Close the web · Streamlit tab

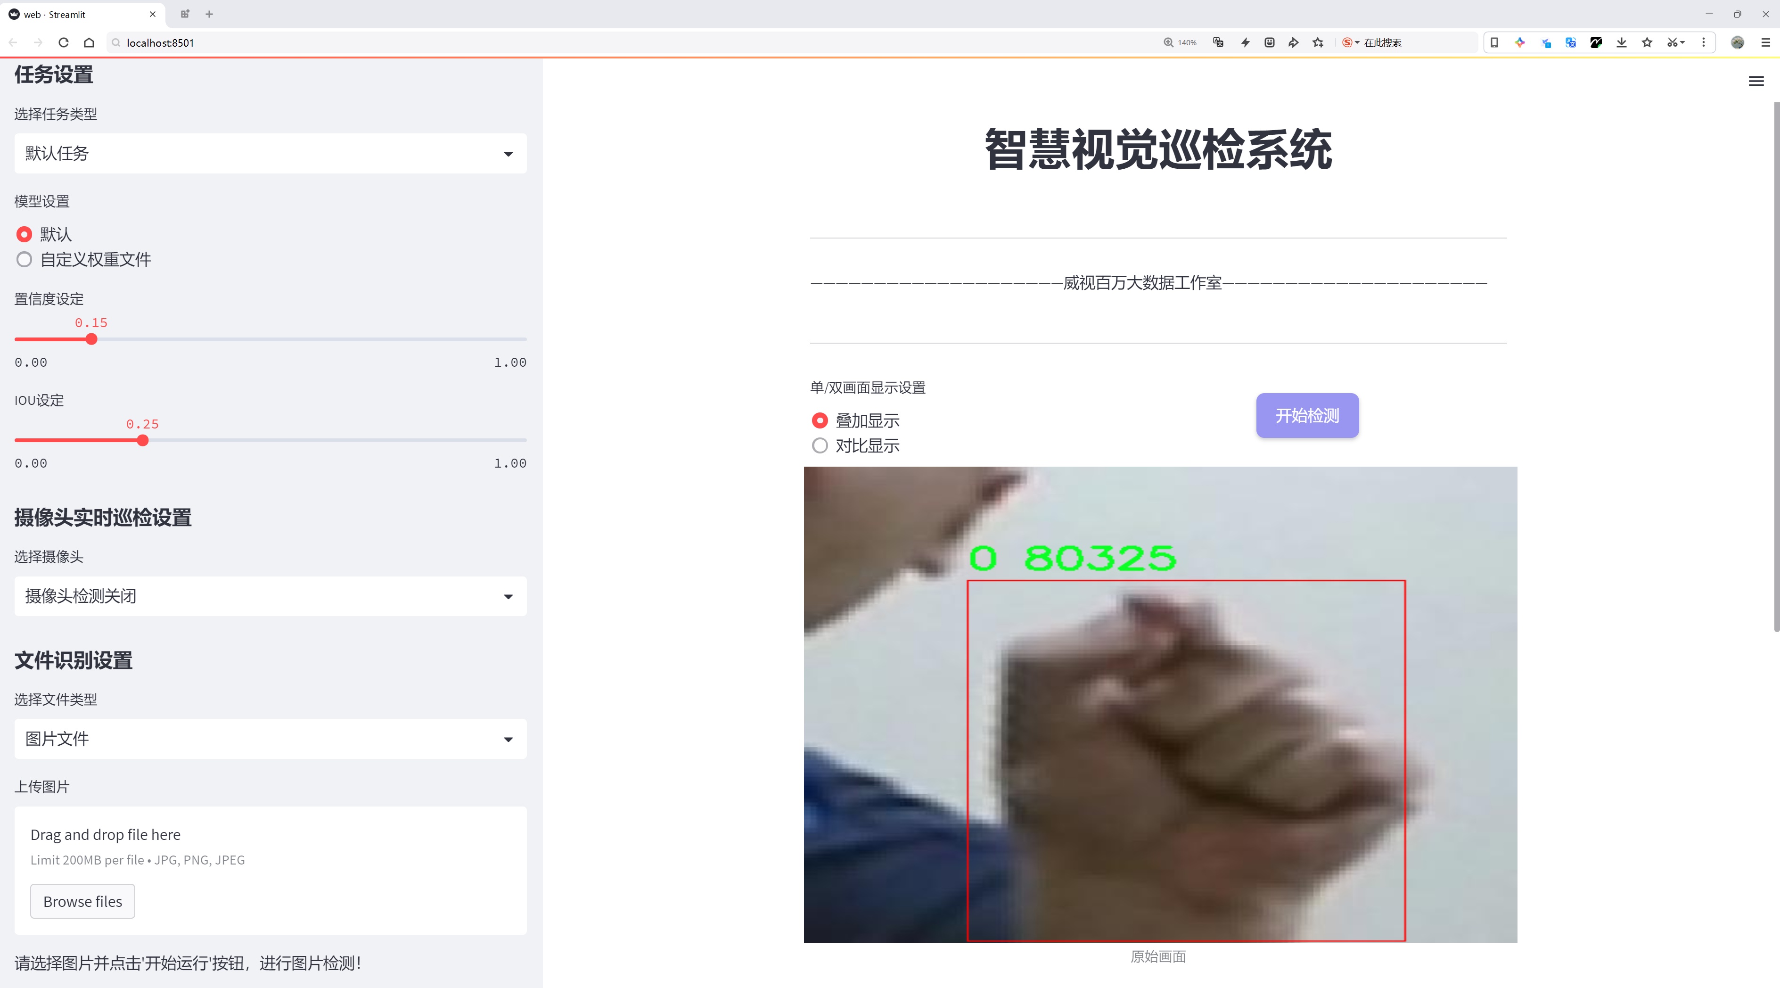[x=153, y=14]
